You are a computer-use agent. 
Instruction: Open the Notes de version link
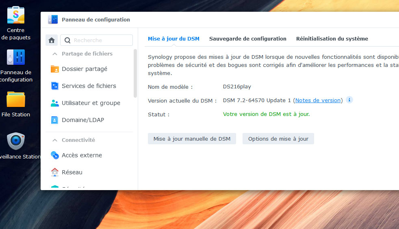tap(318, 101)
